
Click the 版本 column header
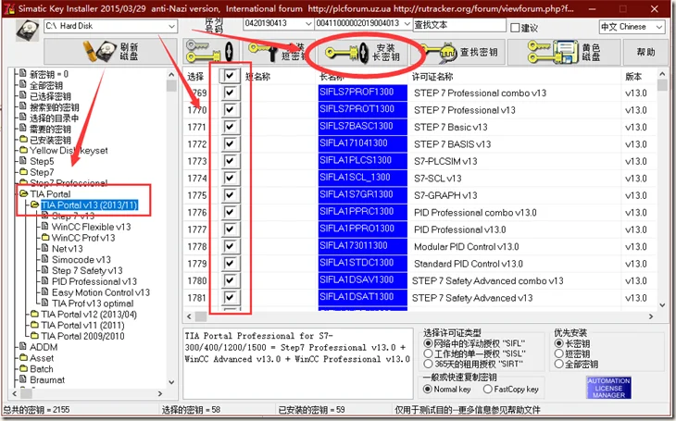coord(633,77)
